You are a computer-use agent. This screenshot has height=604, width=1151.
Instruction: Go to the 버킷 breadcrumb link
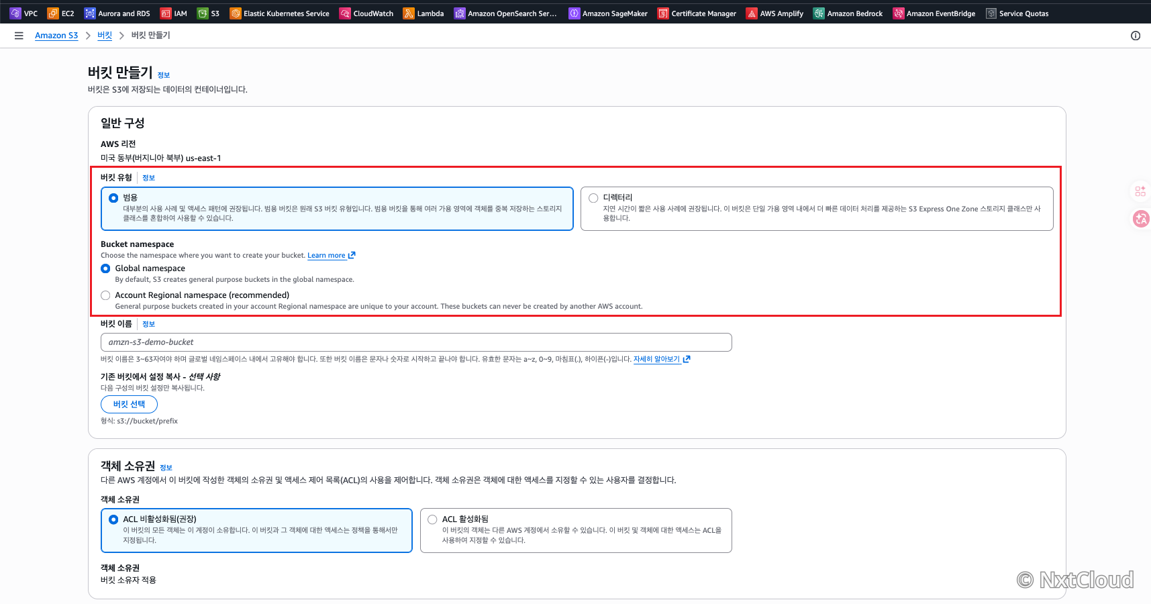click(105, 36)
